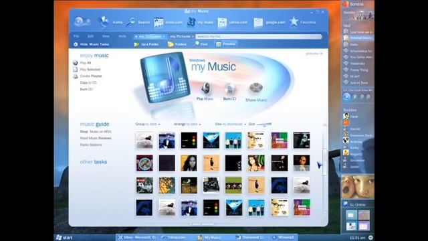Open the View menu
The image size is (428, 241).
(x=106, y=36)
